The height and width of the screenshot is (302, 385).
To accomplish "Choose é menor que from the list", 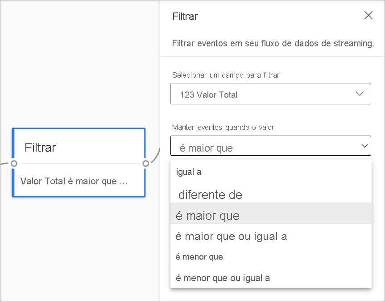I will click(x=199, y=257).
